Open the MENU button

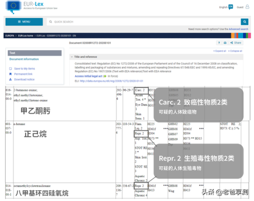point(24,22)
